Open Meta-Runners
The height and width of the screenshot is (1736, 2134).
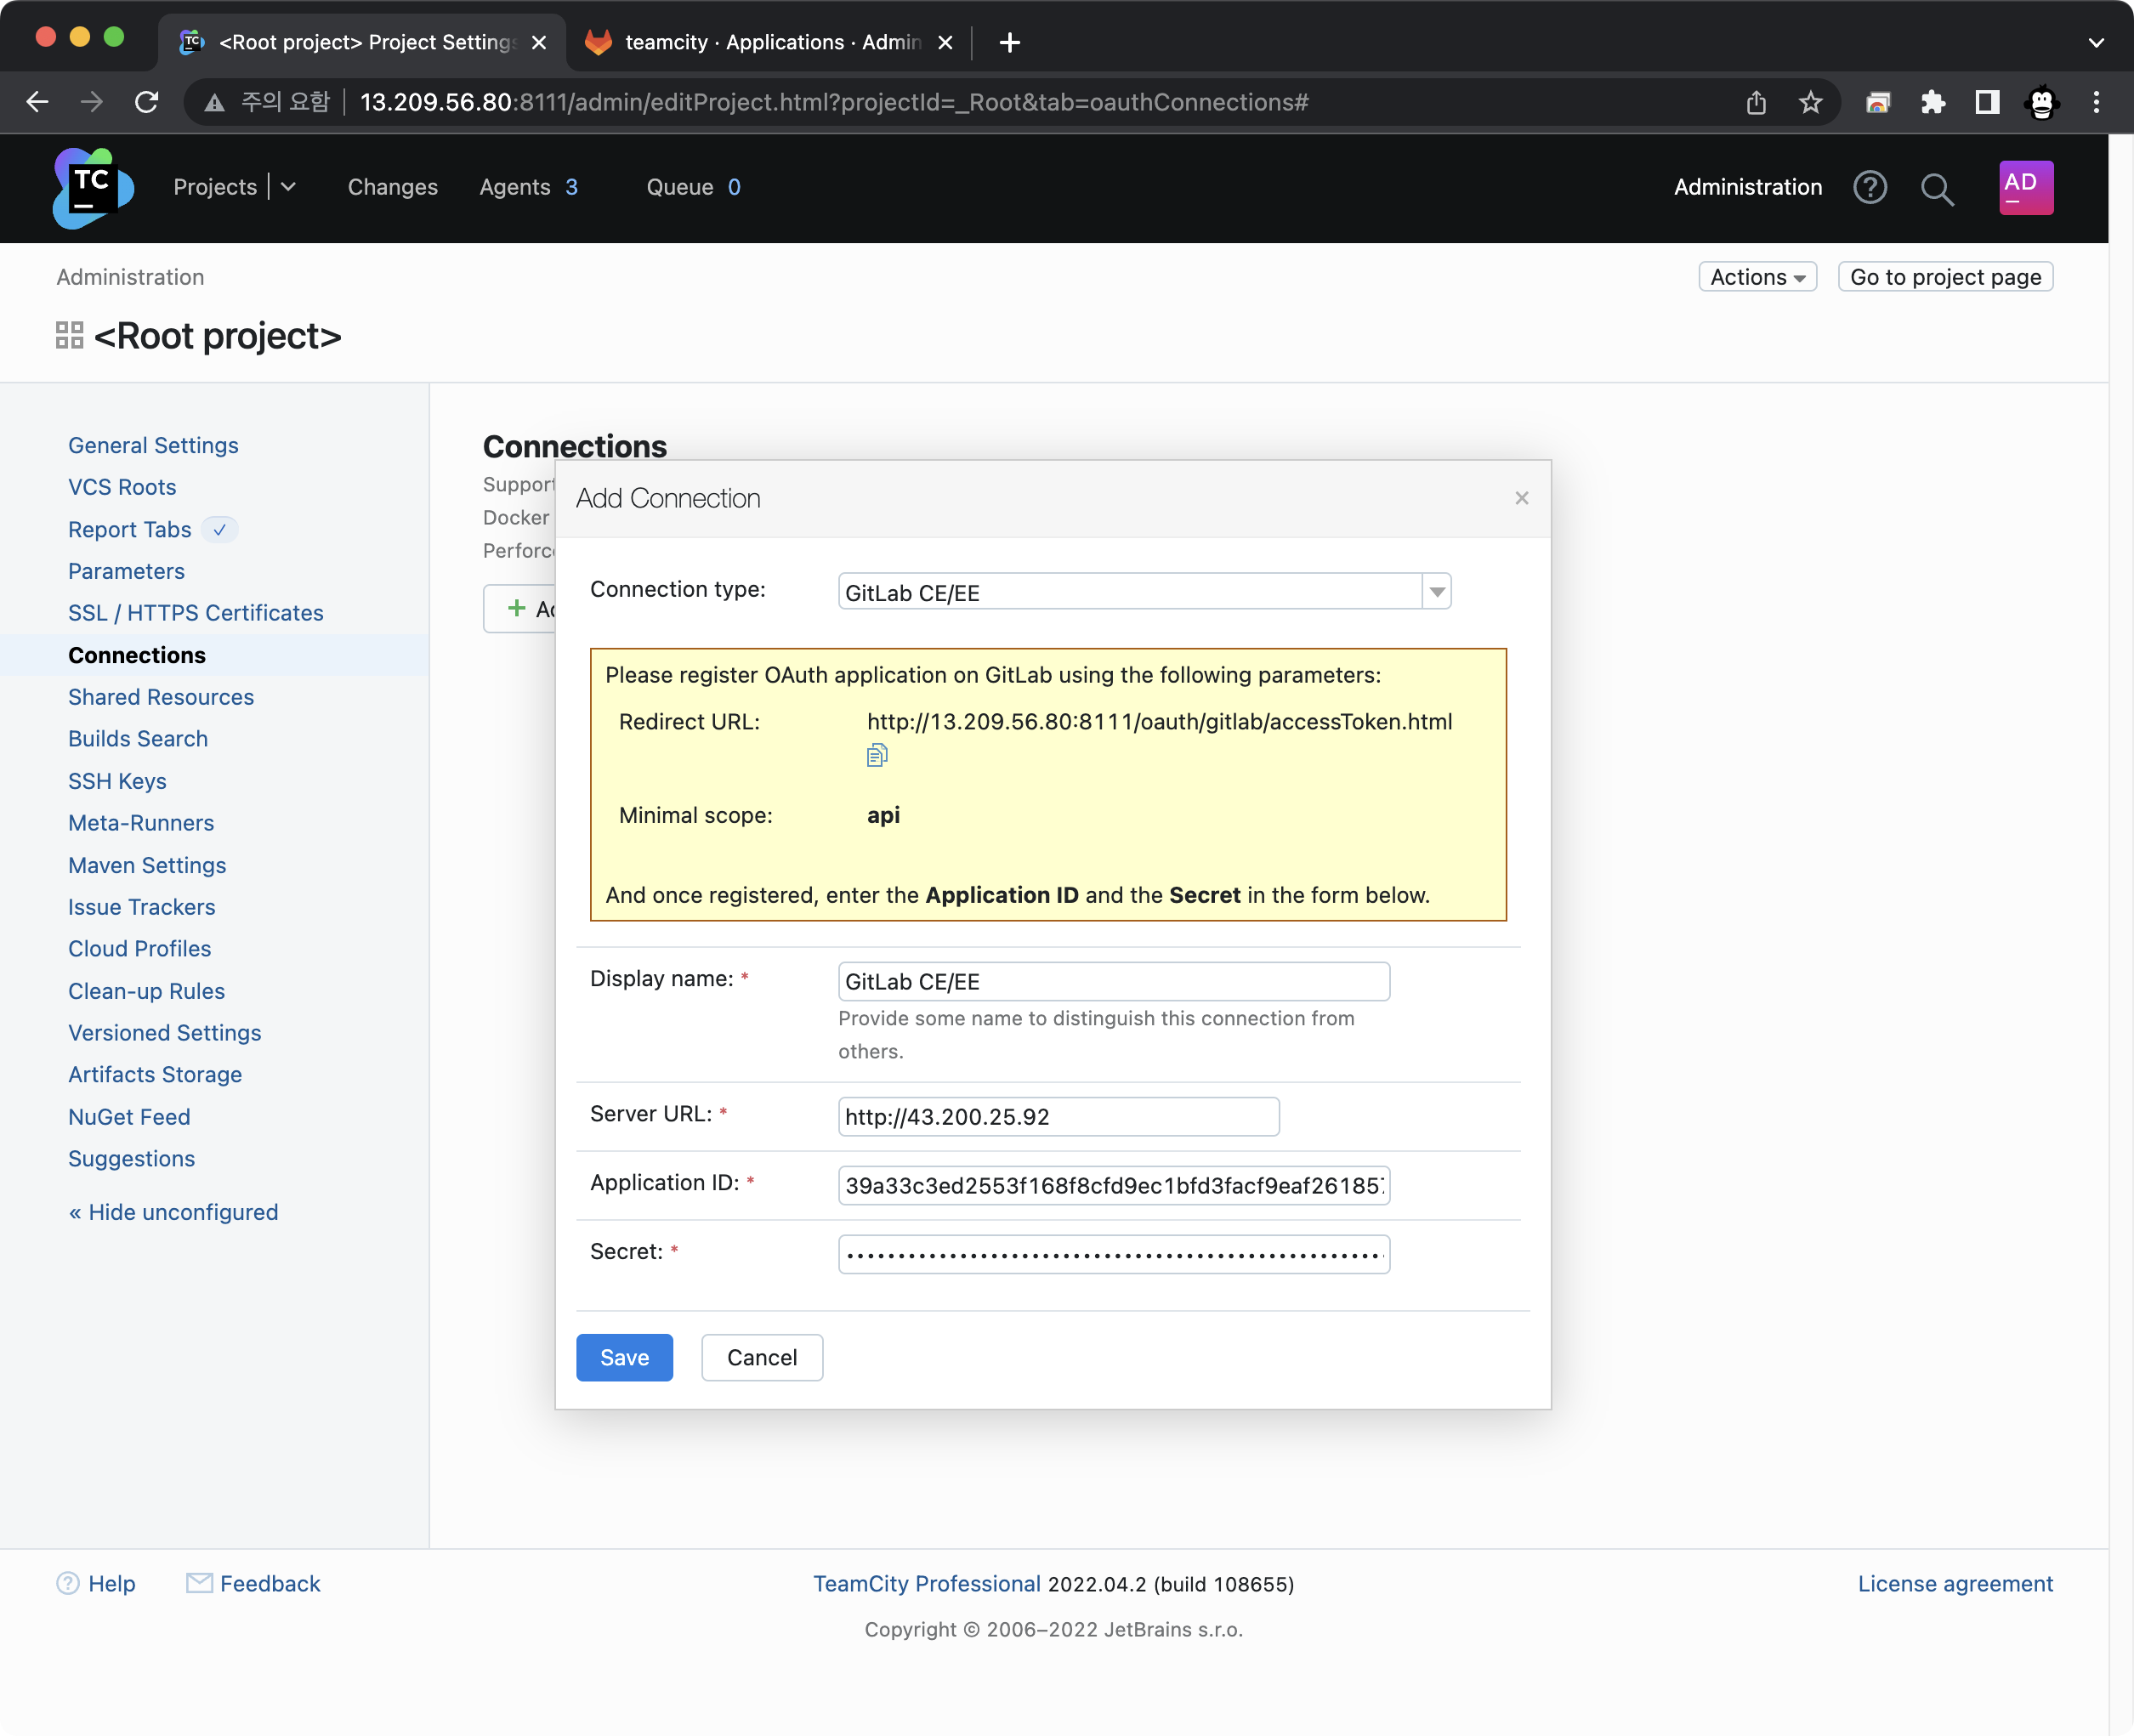[x=141, y=823]
